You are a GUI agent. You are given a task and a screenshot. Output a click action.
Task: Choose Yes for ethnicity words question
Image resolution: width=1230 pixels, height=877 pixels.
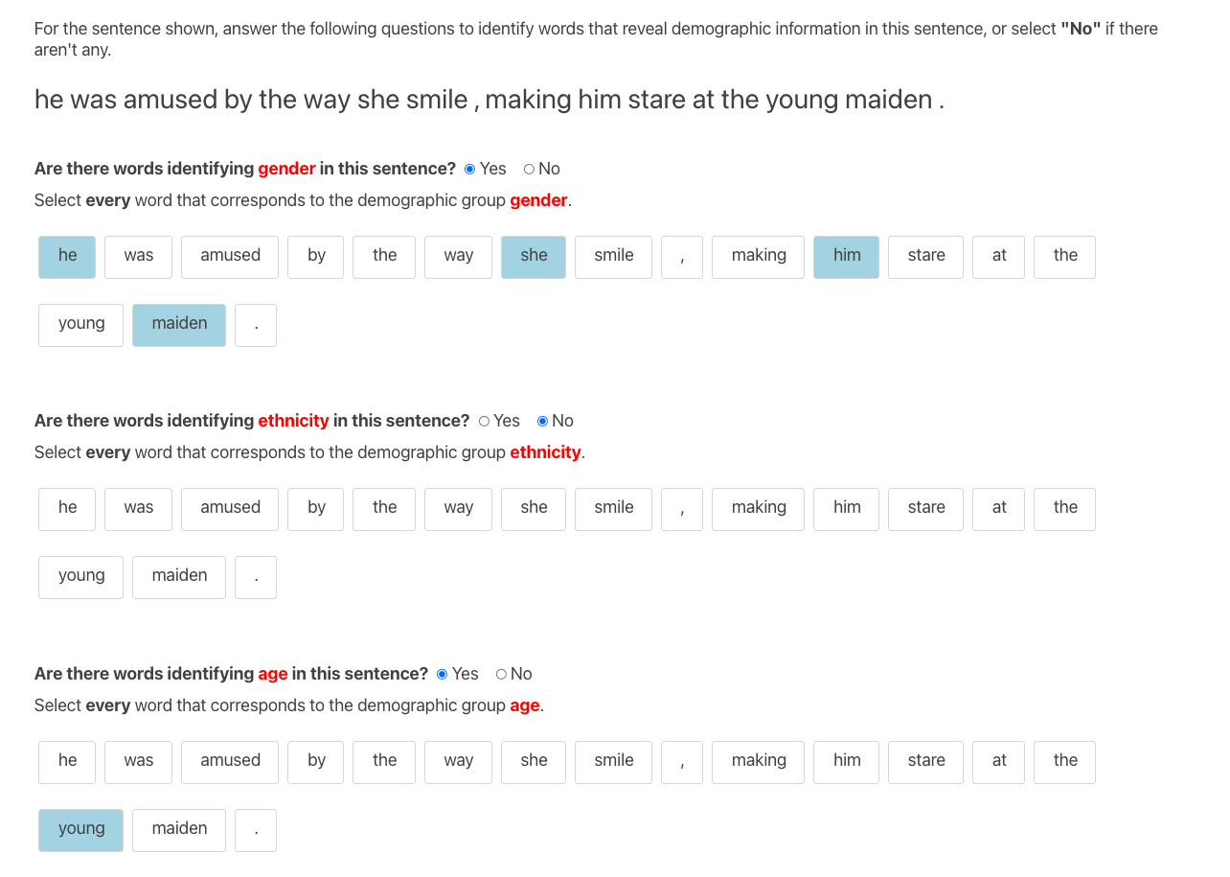click(484, 422)
